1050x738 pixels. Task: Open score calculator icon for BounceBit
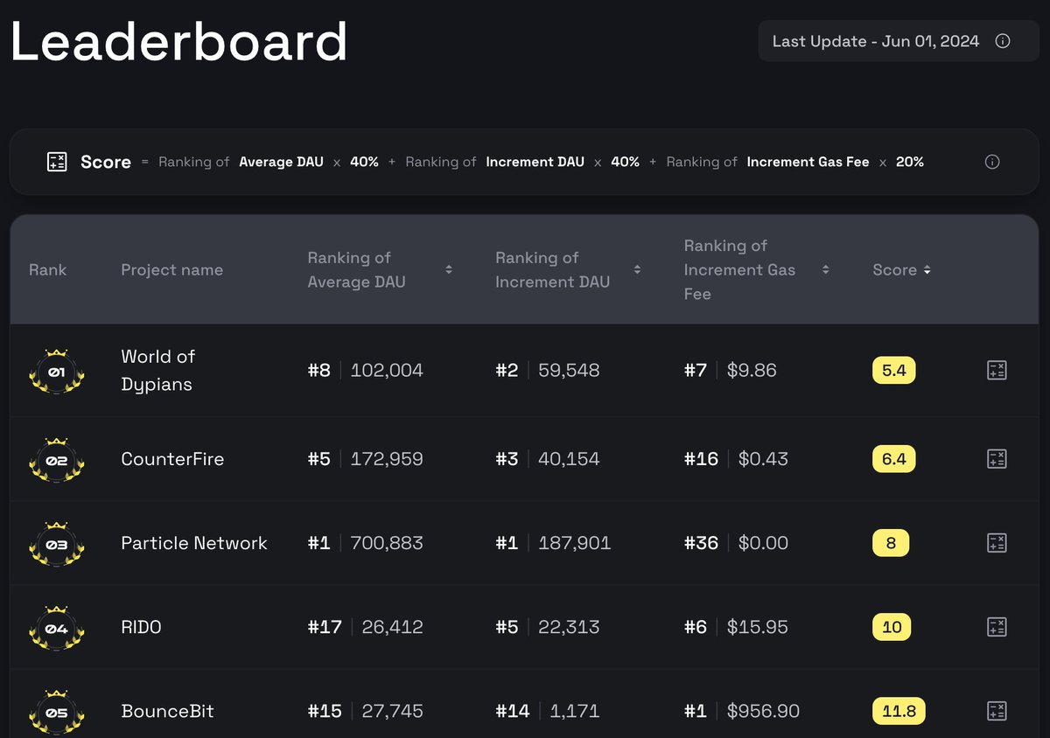click(997, 711)
